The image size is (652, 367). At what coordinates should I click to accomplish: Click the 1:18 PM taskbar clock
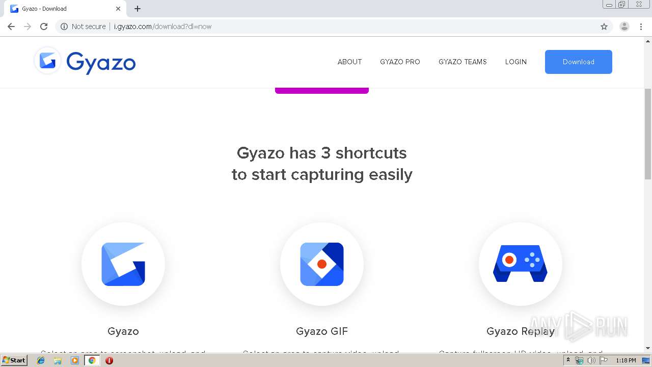click(626, 360)
